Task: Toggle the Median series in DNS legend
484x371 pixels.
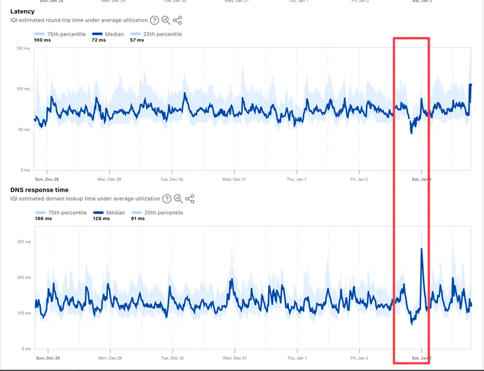Action: click(x=110, y=213)
